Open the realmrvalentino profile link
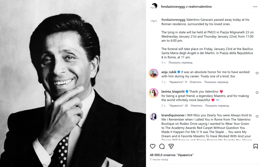 coord(200,7)
